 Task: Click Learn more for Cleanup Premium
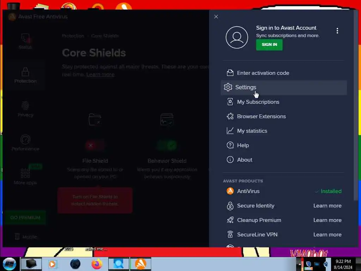click(327, 220)
